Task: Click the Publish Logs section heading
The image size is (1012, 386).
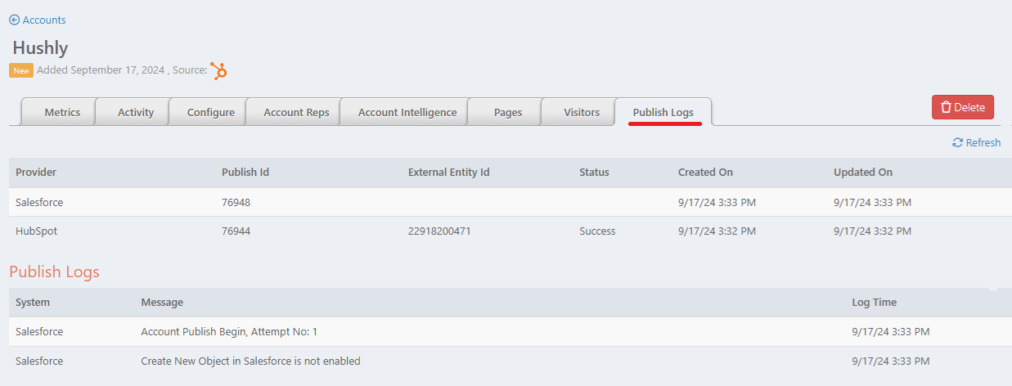Action: click(x=54, y=272)
